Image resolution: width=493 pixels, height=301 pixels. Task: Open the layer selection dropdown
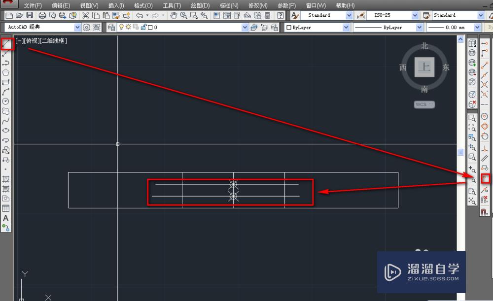245,27
